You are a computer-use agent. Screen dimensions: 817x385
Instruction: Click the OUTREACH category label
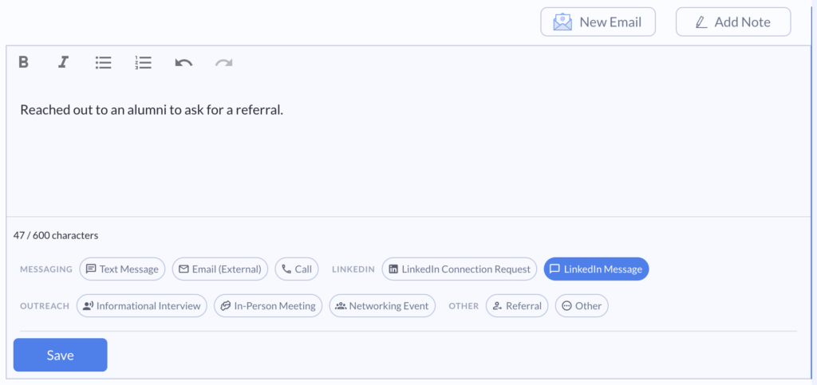tap(45, 306)
